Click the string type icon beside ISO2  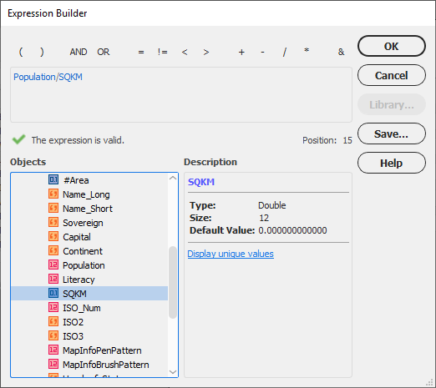[x=53, y=321]
